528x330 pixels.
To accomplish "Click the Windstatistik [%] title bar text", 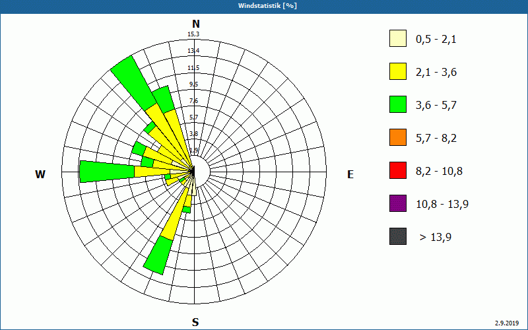I will tap(267, 6).
